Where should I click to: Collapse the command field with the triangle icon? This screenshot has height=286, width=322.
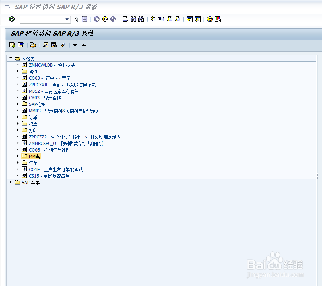pyautogui.click(x=77, y=19)
